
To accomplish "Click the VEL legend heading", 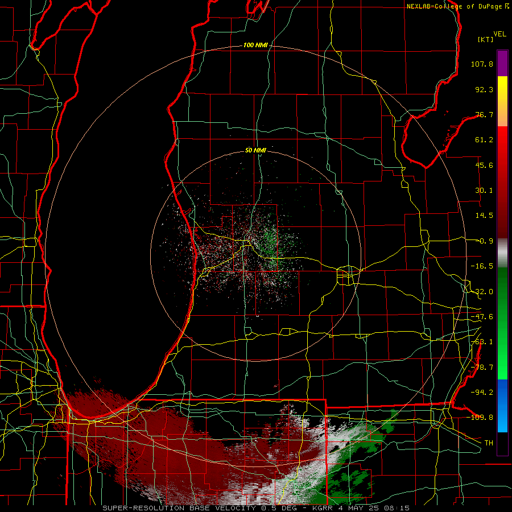I will point(499,34).
